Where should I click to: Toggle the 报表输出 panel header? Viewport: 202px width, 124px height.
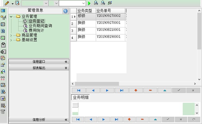coord(39,68)
